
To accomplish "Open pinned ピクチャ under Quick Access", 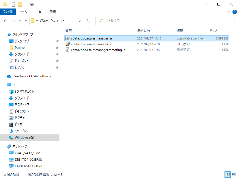I will click(20, 67).
